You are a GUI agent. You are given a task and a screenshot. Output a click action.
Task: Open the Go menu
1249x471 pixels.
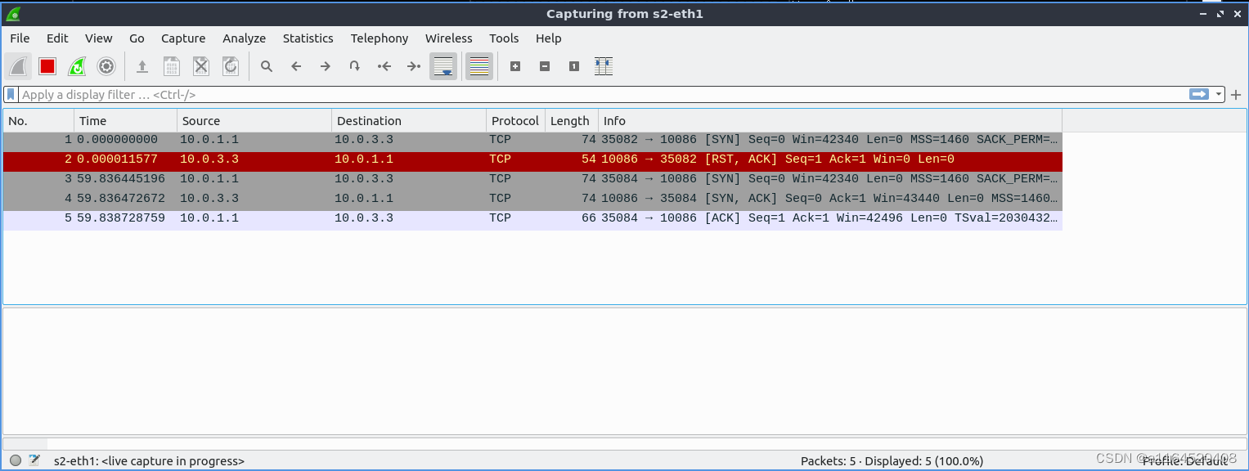click(137, 38)
